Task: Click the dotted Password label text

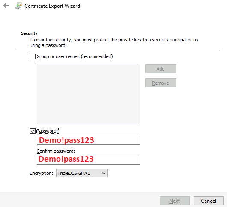Action: pyautogui.click(x=48, y=131)
